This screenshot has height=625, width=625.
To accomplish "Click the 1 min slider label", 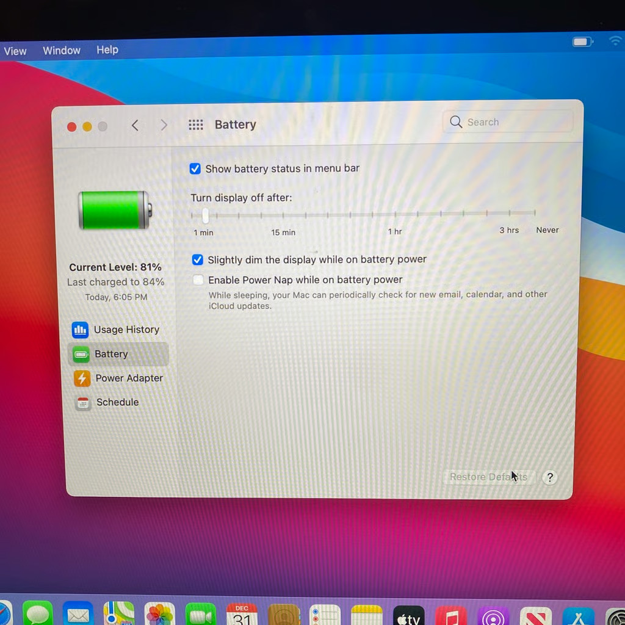I will [x=203, y=233].
